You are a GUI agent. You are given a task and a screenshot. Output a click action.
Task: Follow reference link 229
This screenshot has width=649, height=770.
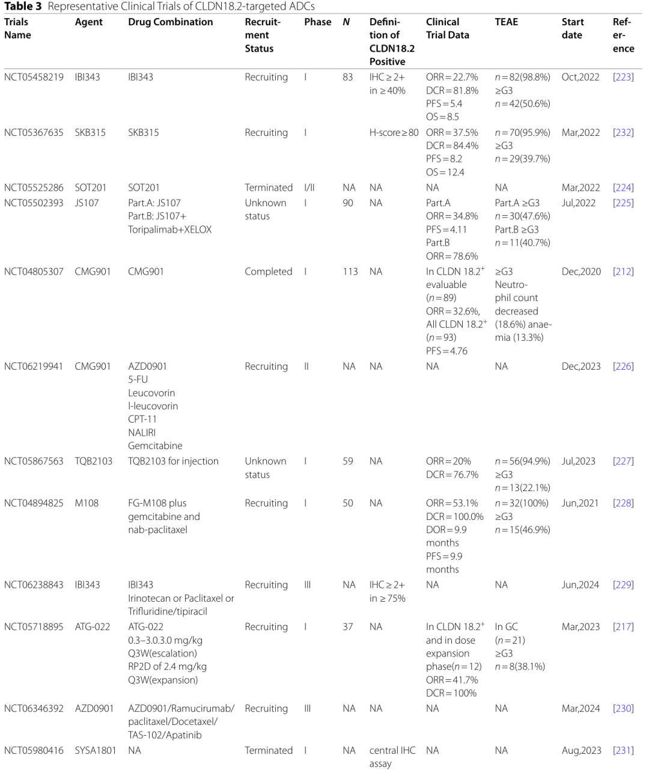point(623,585)
